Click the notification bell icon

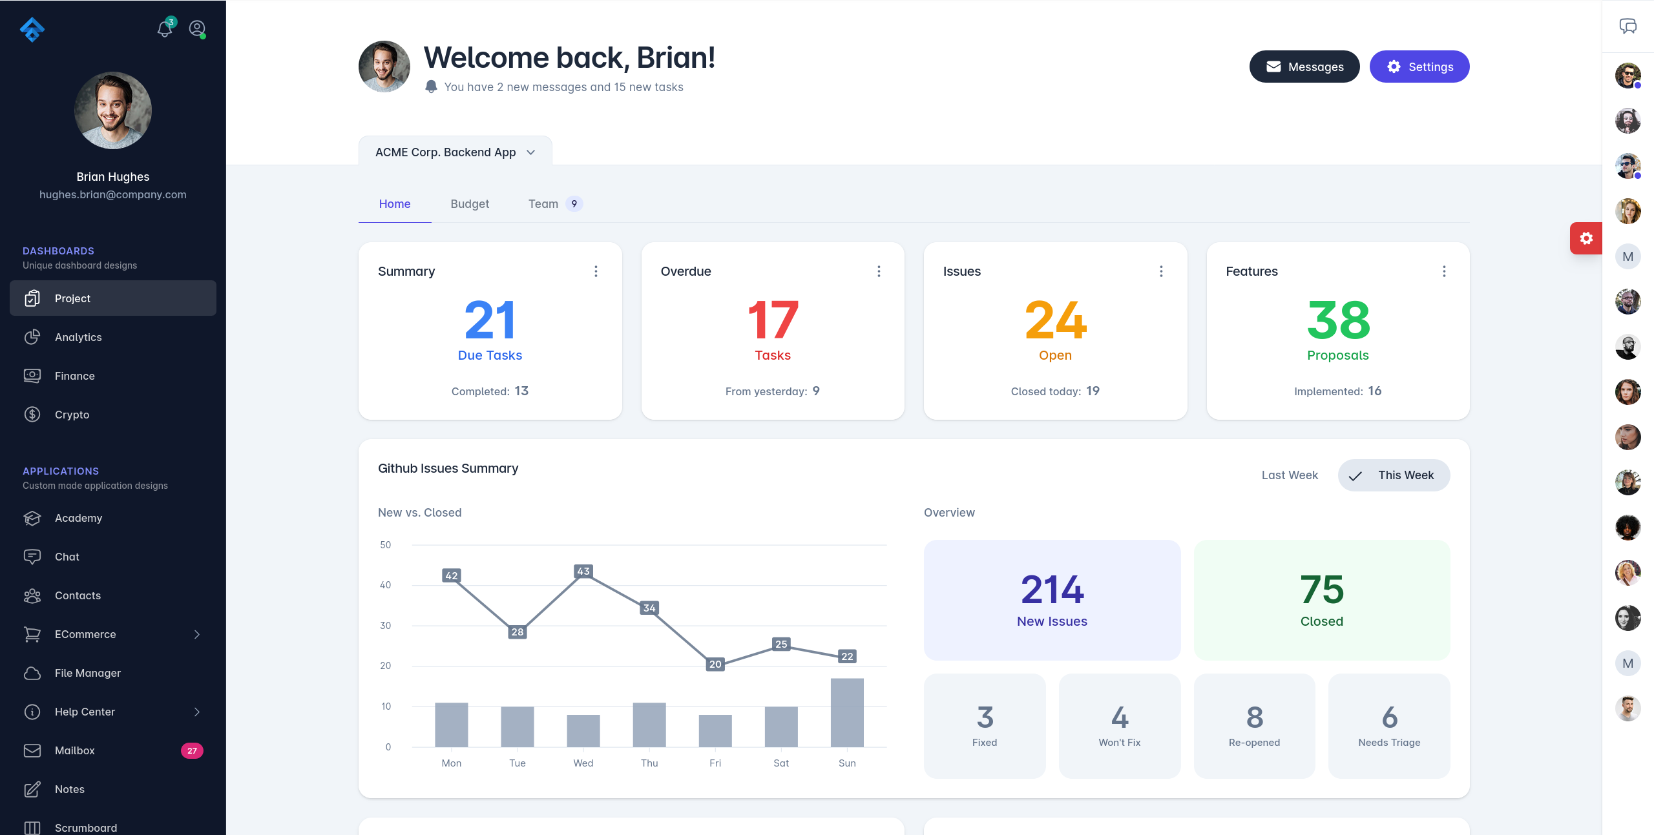pyautogui.click(x=164, y=29)
